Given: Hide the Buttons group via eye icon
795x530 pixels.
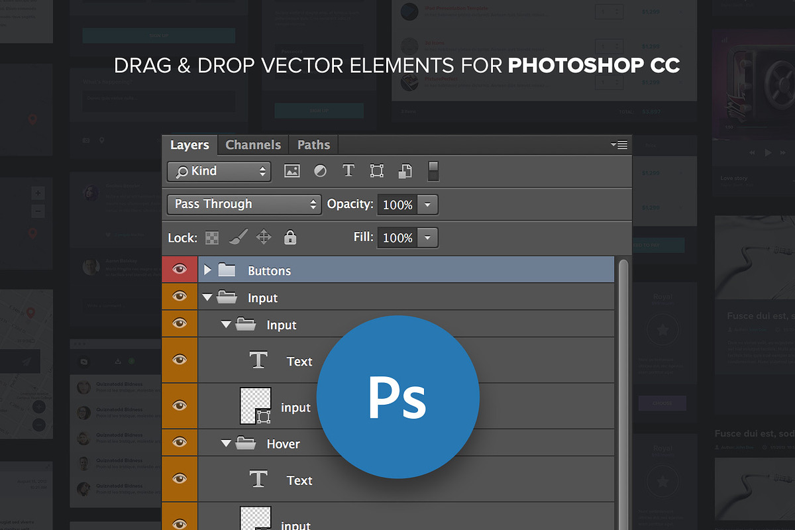Looking at the screenshot, I should pos(180,270).
